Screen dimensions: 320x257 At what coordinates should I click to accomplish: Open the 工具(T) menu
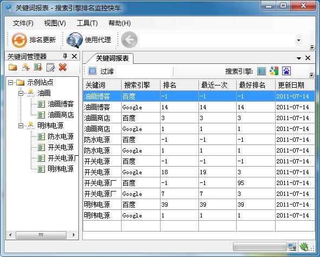(x=87, y=23)
